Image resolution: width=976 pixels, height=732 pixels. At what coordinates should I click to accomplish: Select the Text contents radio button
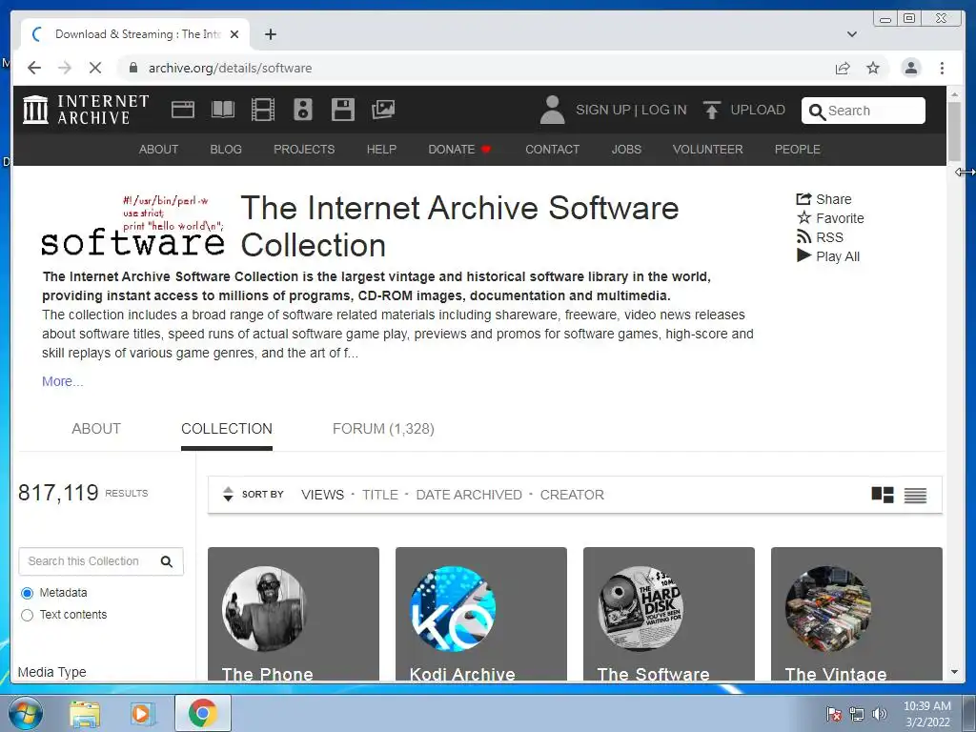click(27, 615)
